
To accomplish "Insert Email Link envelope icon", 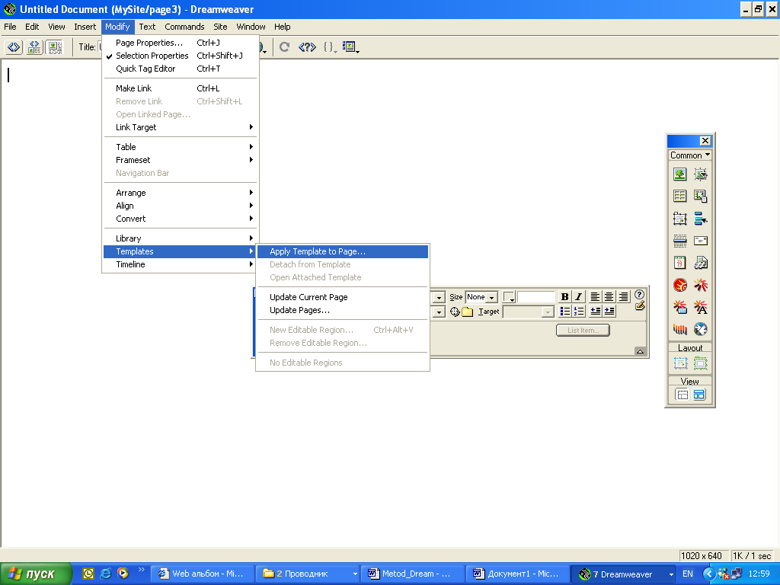I will (x=701, y=241).
